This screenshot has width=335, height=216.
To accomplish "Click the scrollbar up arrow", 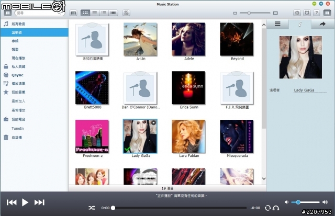I will pos(264,25).
